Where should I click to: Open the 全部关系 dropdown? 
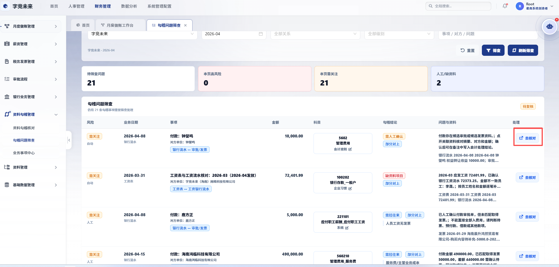315,34
